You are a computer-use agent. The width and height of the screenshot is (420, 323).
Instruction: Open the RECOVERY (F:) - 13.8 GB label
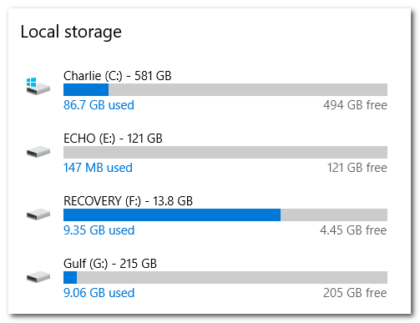coord(128,201)
